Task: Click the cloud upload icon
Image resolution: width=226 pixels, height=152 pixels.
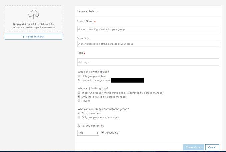Action: [33, 15]
